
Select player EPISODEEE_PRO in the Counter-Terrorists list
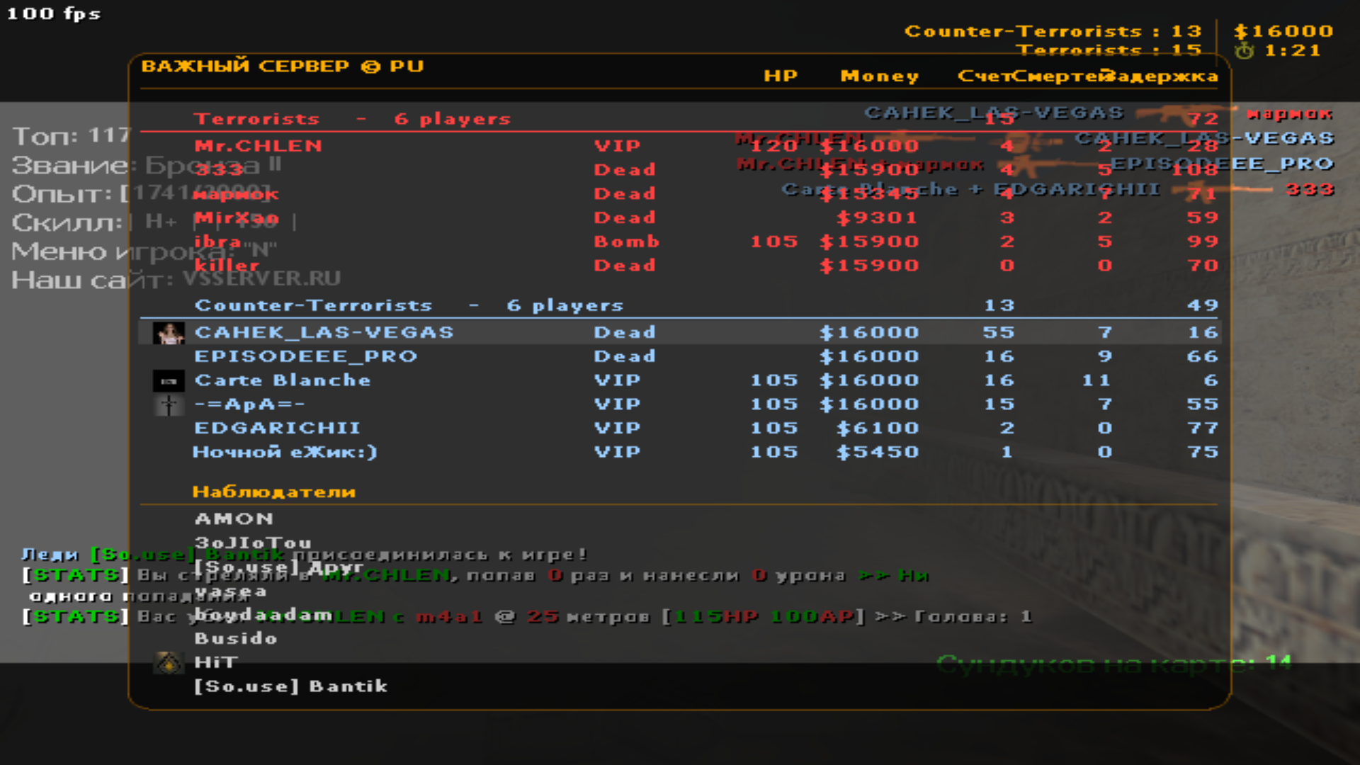[306, 356]
